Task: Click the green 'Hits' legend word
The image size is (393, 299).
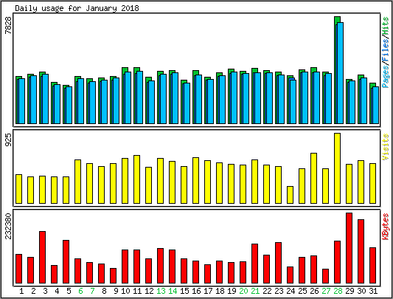Action: click(x=385, y=27)
